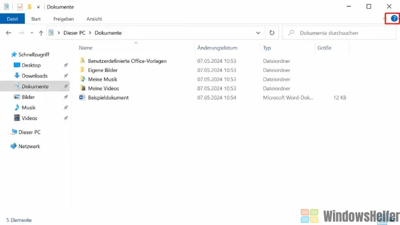Sort by the Typ column header
The height and width of the screenshot is (225, 400).
pos(267,47)
